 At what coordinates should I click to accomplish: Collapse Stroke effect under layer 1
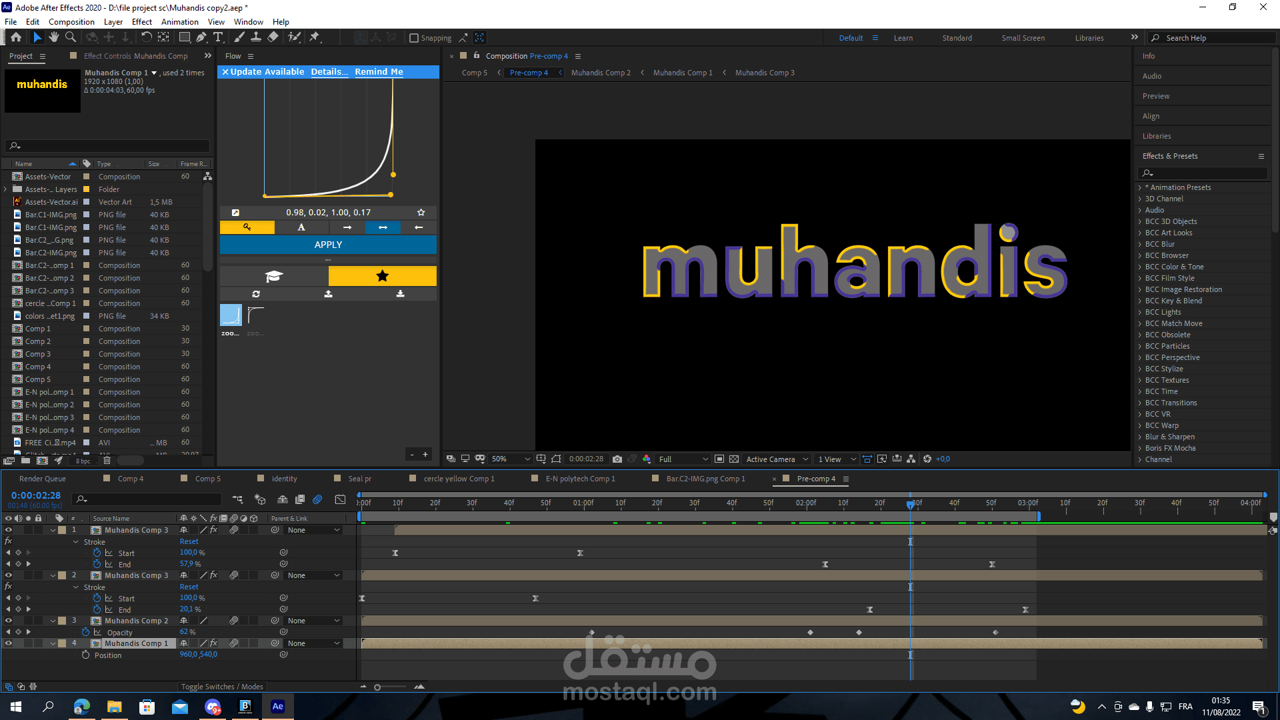76,542
